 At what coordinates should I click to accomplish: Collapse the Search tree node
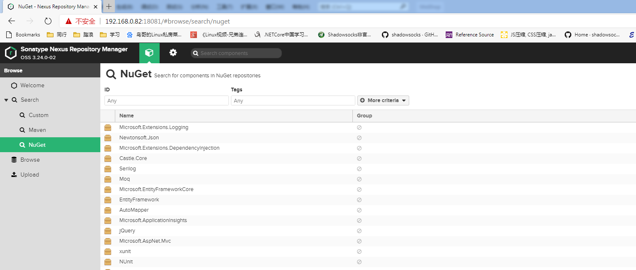tap(6, 100)
